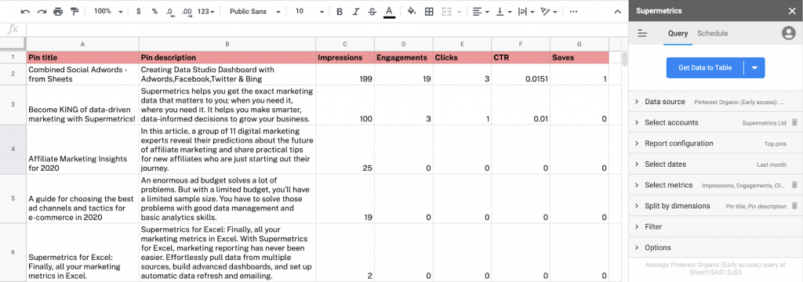Activate the paint format tool
Screen dimensions: 803x282
(74, 11)
